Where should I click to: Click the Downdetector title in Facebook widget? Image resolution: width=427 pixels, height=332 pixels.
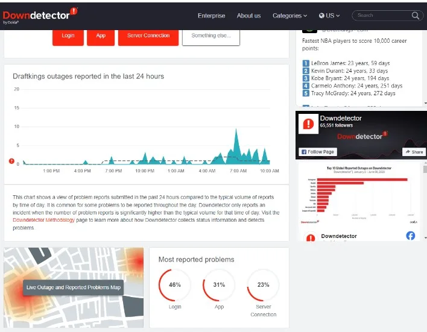(341, 118)
